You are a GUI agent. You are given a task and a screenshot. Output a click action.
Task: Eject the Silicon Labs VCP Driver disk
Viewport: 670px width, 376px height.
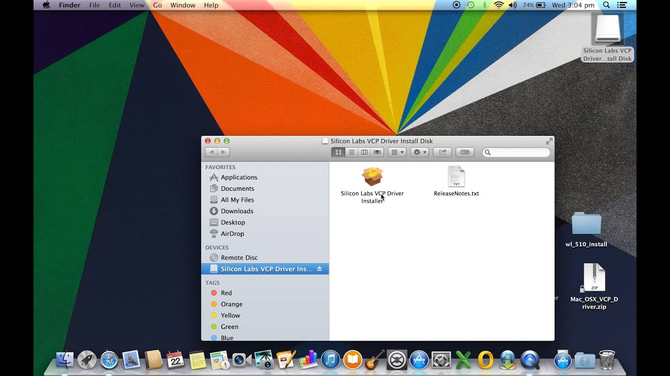(x=320, y=269)
